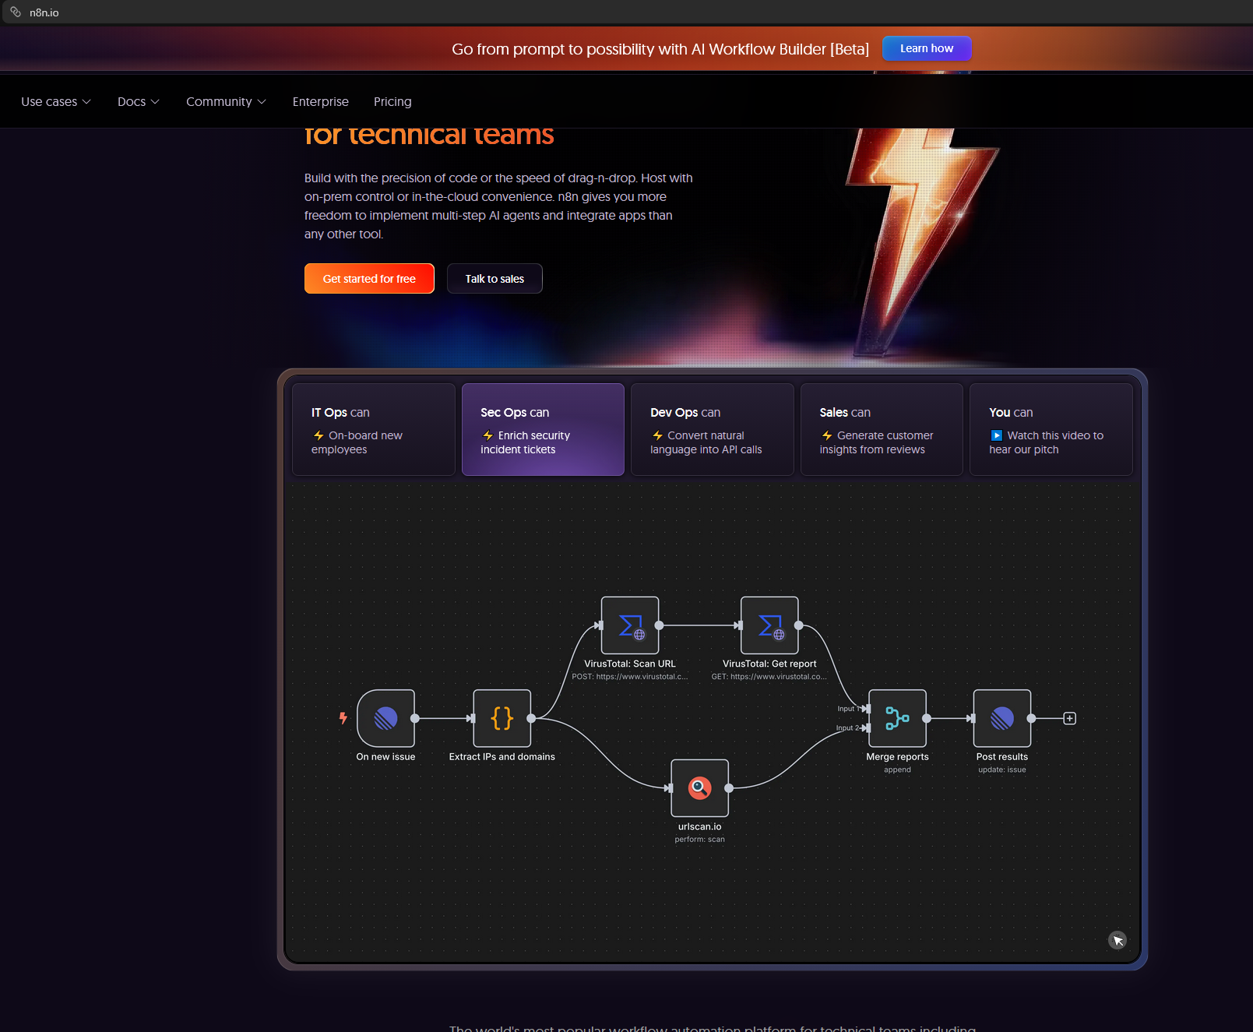The width and height of the screenshot is (1253, 1032).
Task: Open the Docs dropdown
Action: tap(138, 102)
